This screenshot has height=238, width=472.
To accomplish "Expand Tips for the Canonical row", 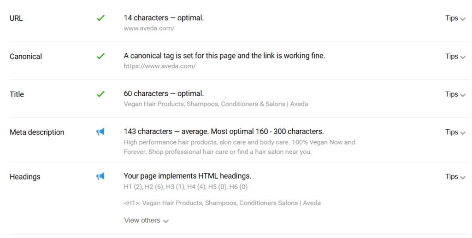I will click(455, 56).
